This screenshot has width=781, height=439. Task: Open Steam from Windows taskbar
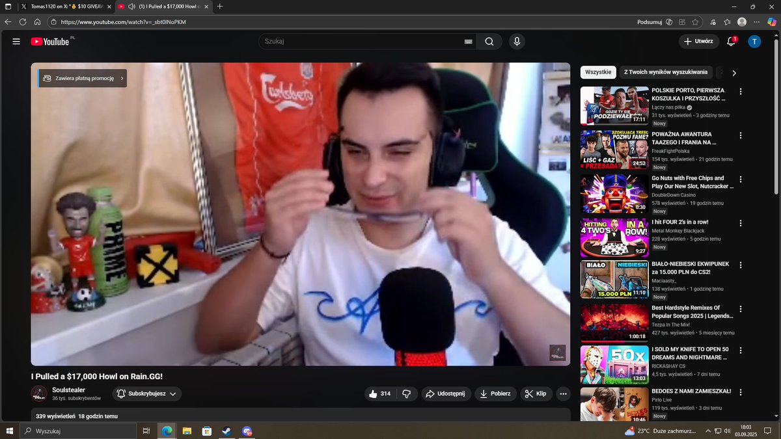[226, 431]
